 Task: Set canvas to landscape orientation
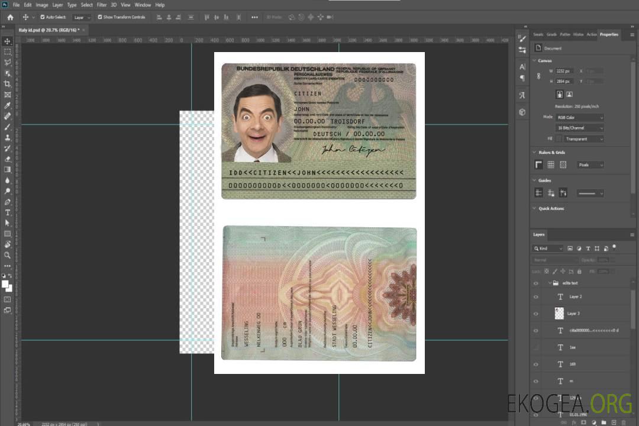[569, 94]
